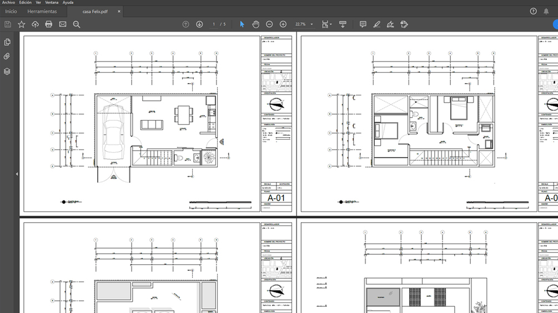Send file by email envelope icon
This screenshot has height=313, width=558.
[63, 24]
